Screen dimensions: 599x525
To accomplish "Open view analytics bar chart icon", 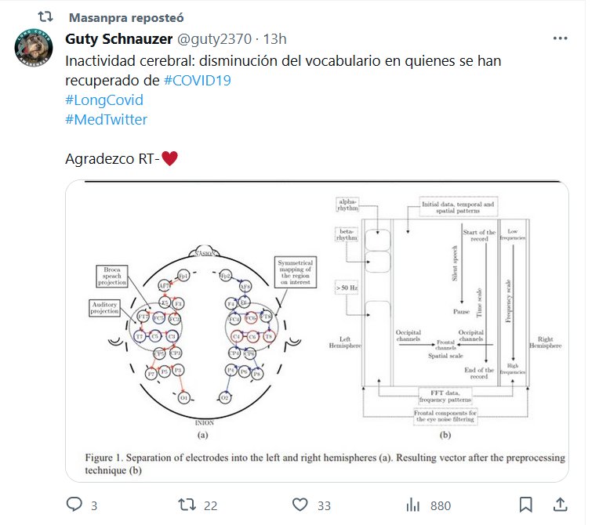I will pos(413,505).
